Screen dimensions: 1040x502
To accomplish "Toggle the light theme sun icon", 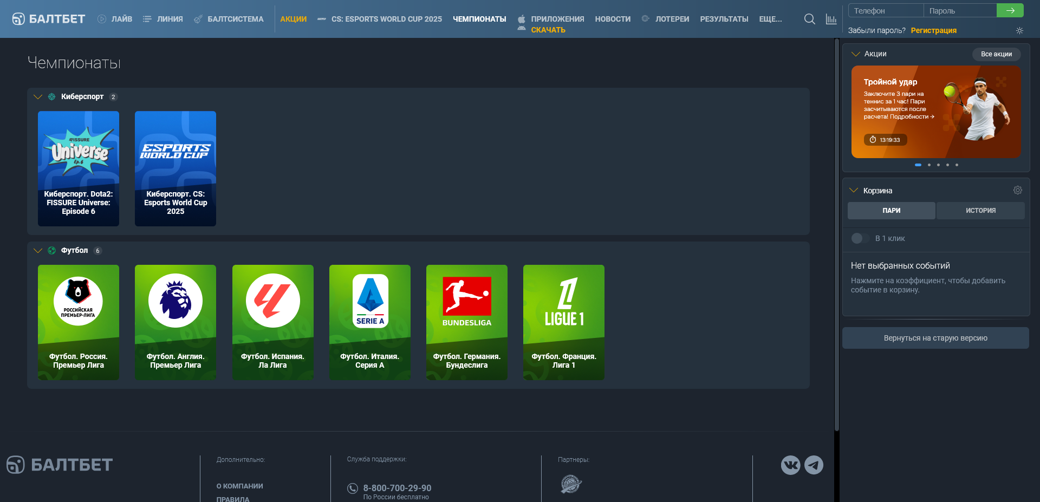I will 1019,31.
